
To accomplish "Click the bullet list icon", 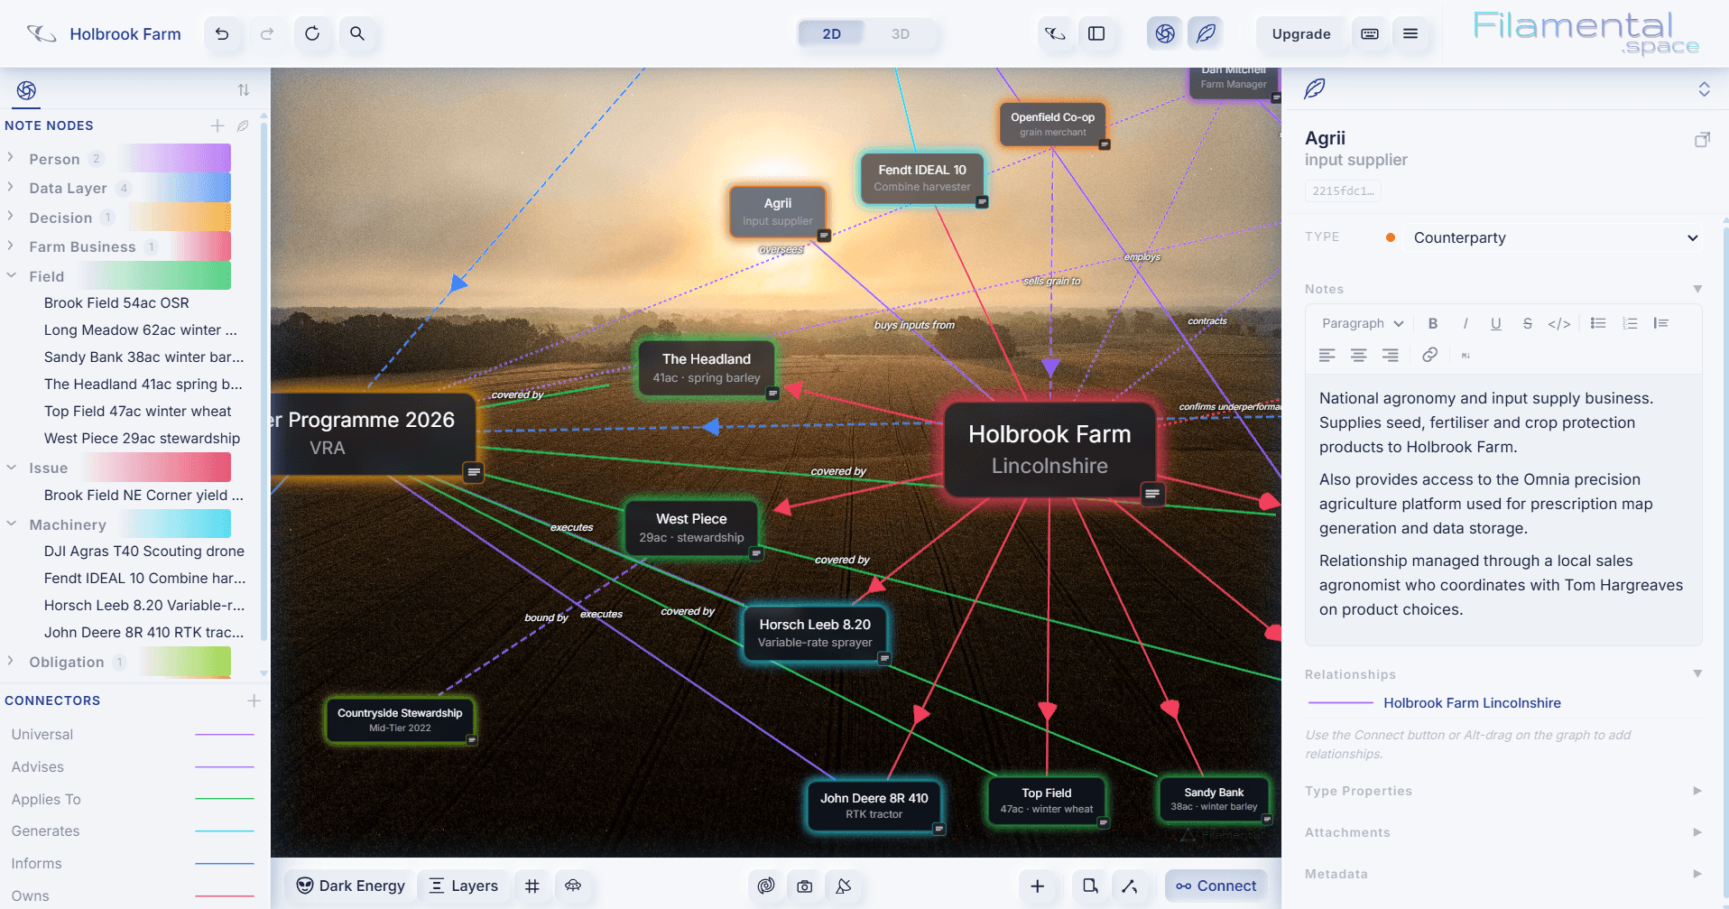I will (x=1598, y=323).
